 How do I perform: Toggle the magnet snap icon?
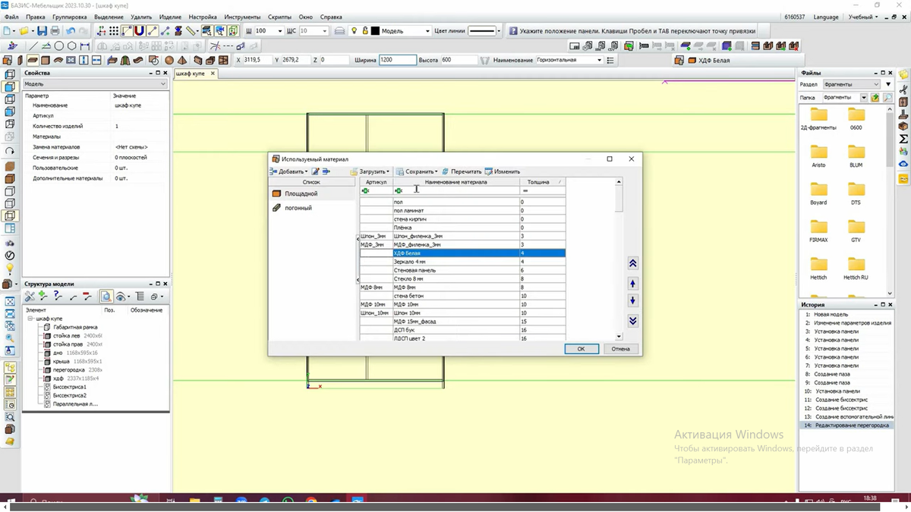(x=139, y=30)
